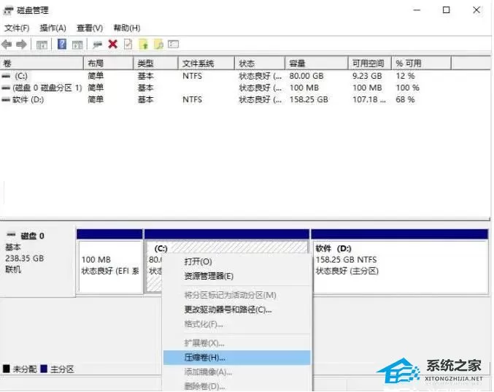Open the 操作(A) menu
This screenshot has width=494, height=392.
(x=53, y=28)
